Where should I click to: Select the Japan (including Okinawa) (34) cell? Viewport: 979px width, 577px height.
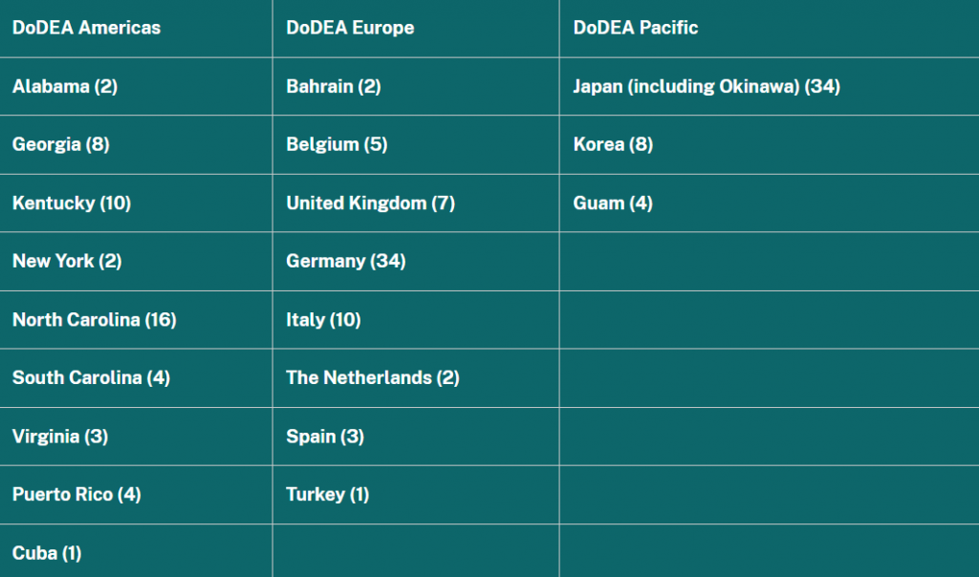(707, 87)
